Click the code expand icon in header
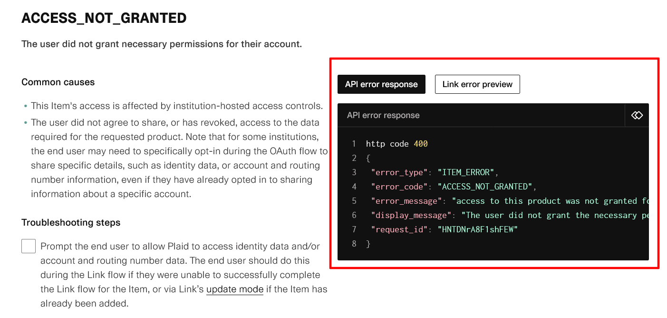 (637, 115)
